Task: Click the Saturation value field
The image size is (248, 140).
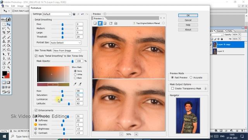Action: tap(79, 95)
